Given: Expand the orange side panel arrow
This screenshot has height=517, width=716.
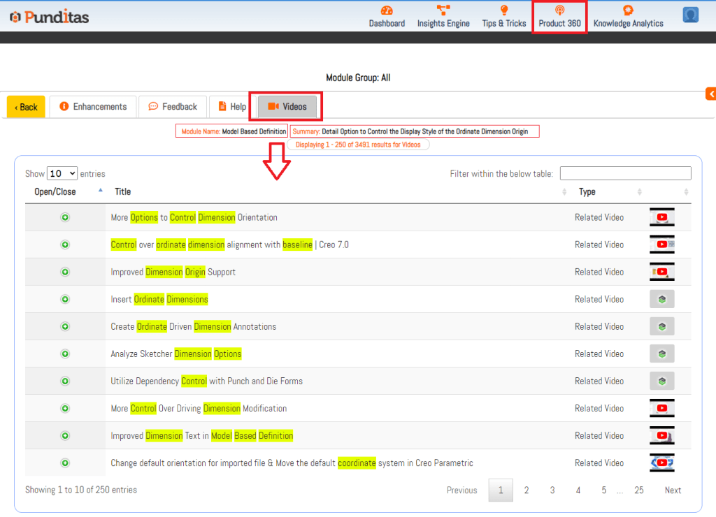Looking at the screenshot, I should pyautogui.click(x=710, y=94).
